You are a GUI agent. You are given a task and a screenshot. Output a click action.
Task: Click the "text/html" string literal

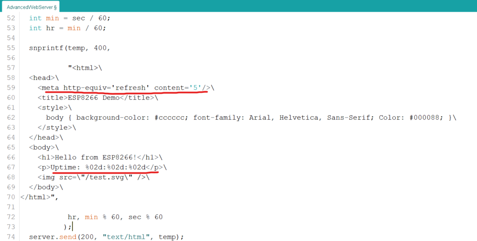coord(126,237)
